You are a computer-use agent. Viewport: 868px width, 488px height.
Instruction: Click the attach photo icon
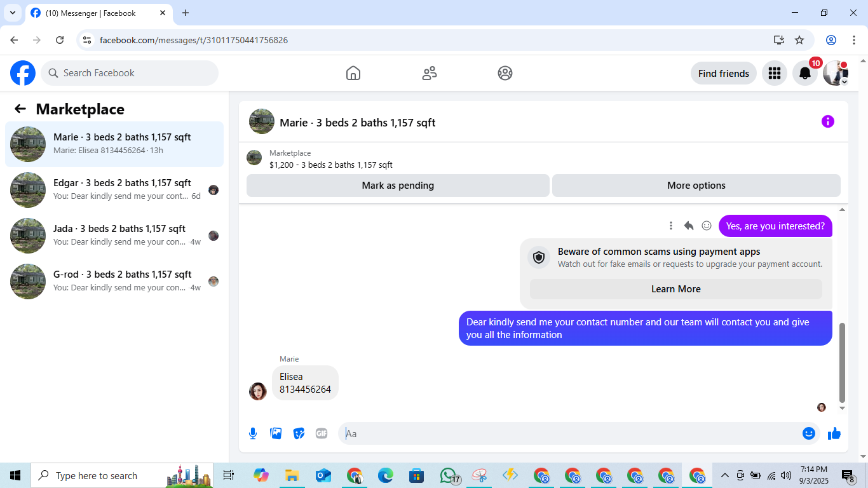(276, 433)
